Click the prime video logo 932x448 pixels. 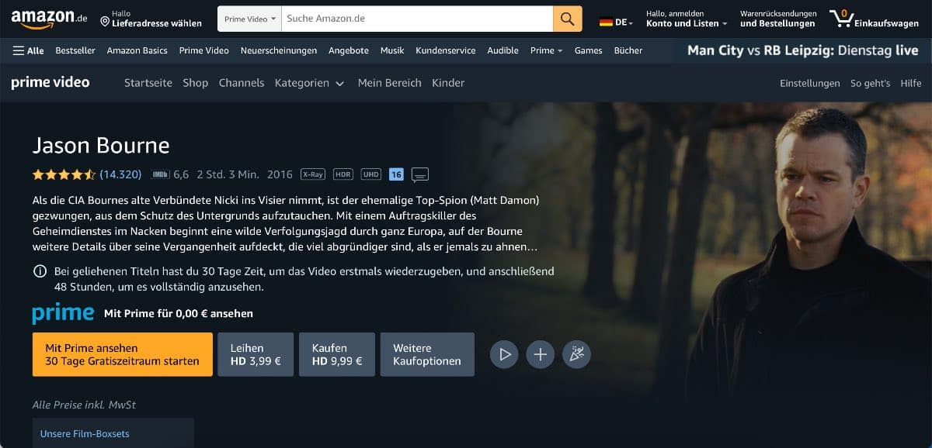coord(50,82)
